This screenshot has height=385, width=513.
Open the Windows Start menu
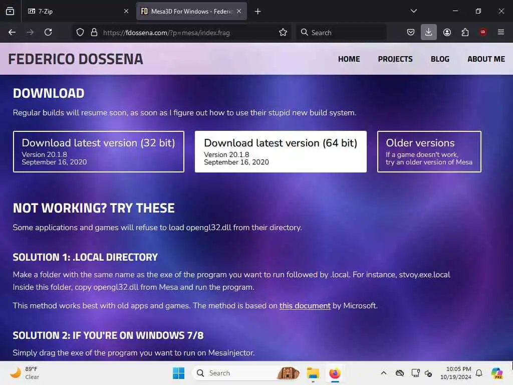click(178, 373)
